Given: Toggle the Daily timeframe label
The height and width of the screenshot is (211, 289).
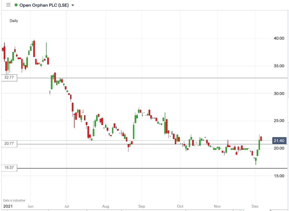Looking at the screenshot, I should coord(14,21).
